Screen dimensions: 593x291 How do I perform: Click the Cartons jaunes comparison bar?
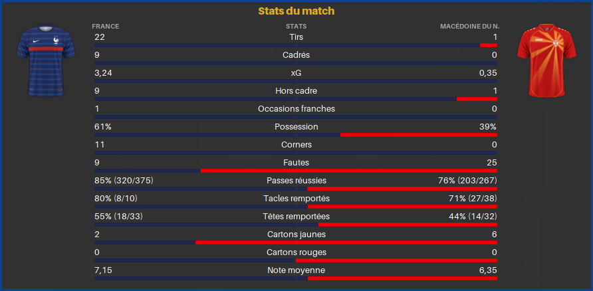[296, 242]
